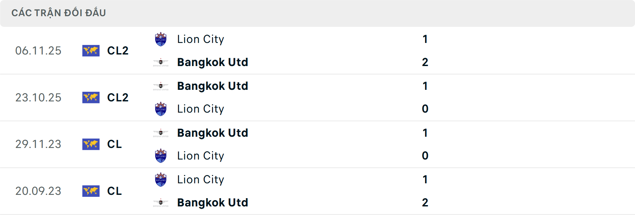The image size is (635, 215).
Task: Click Bangkok Utd logo in 20.09.23 match
Action: click(x=161, y=202)
